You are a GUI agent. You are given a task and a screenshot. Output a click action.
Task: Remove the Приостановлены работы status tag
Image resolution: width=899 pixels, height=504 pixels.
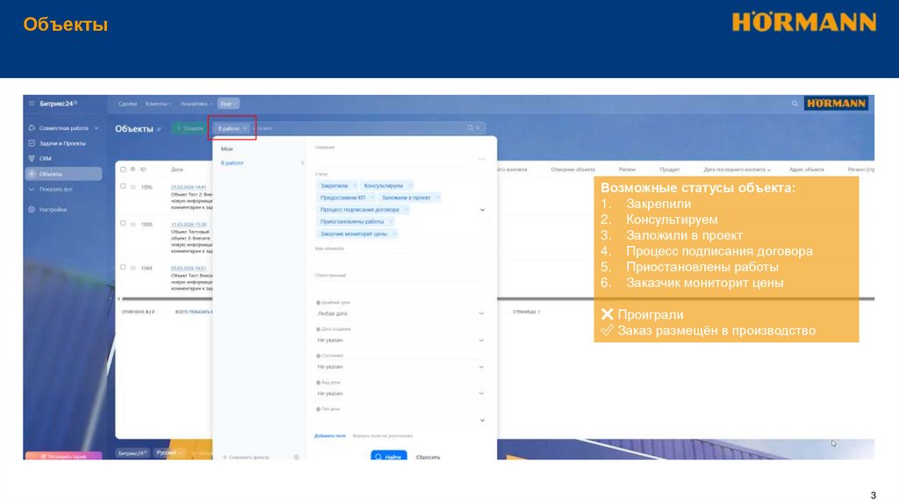point(391,222)
